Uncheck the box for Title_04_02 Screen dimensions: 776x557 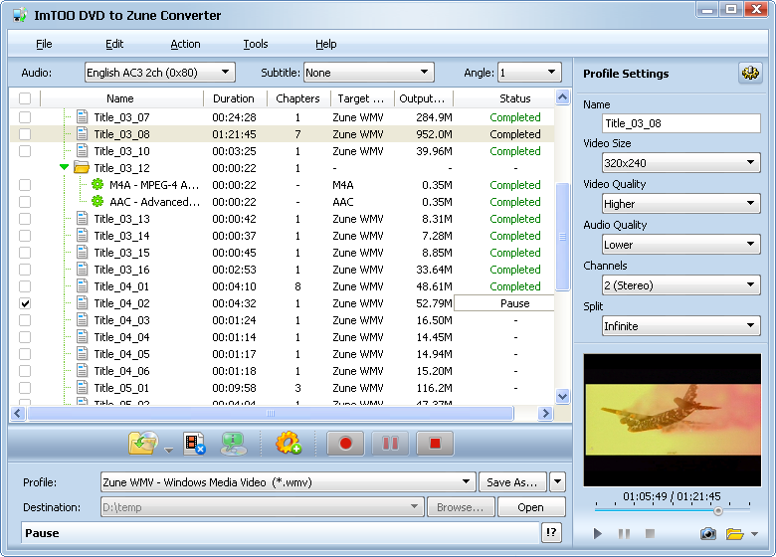point(25,303)
